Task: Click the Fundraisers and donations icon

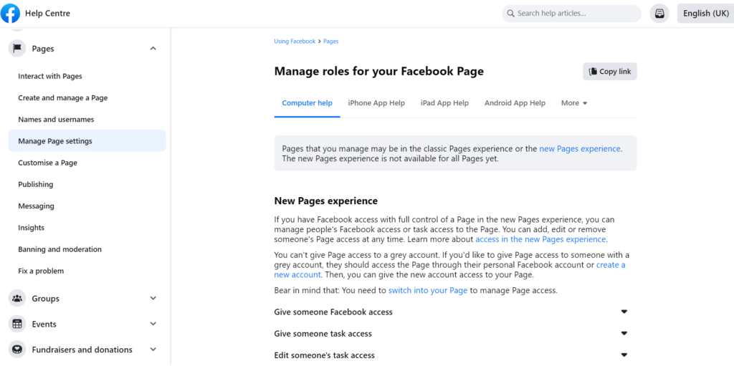Action: (16, 350)
